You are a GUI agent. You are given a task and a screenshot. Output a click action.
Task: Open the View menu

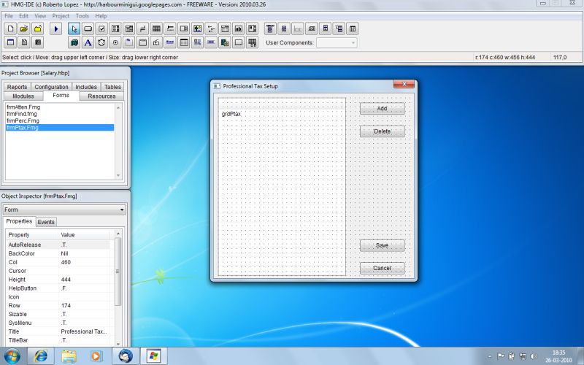click(x=40, y=16)
